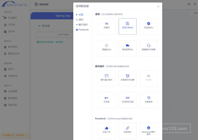198x140 pixels.
Task: Select the 旧访客 returning visitor trigger
Action: pyautogui.click(x=106, y=100)
